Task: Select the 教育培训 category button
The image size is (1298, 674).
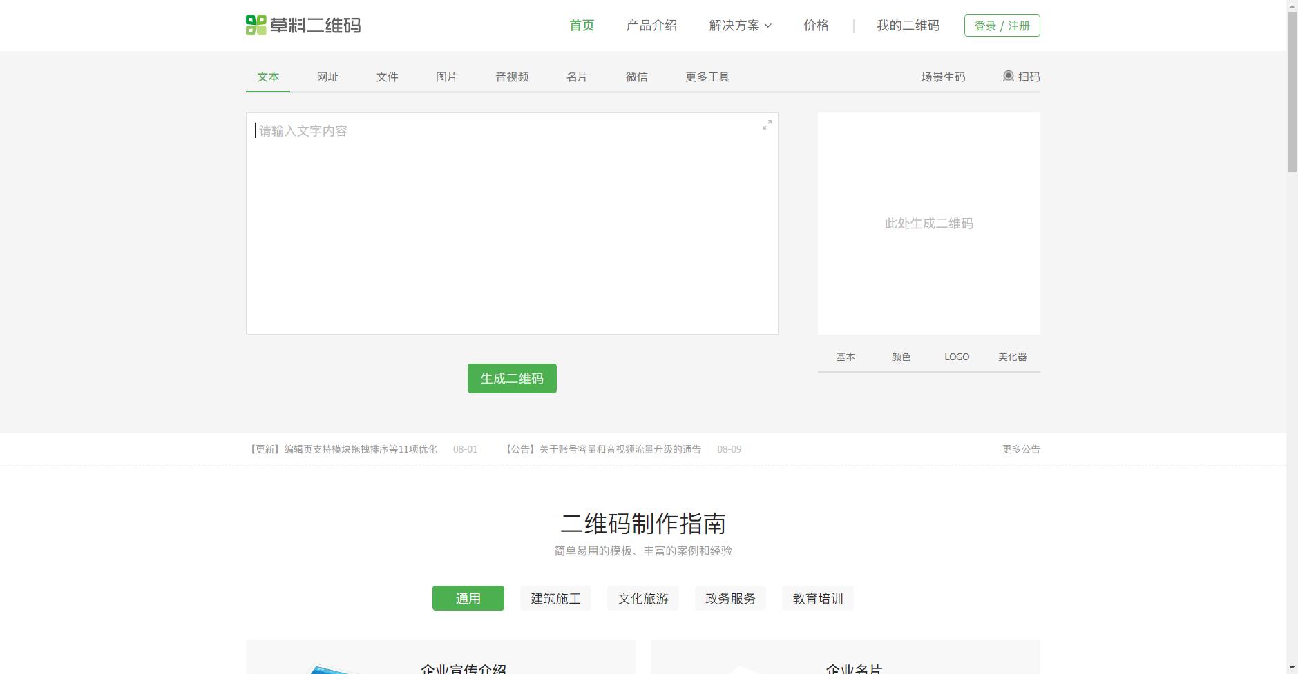Action: pyautogui.click(x=817, y=598)
